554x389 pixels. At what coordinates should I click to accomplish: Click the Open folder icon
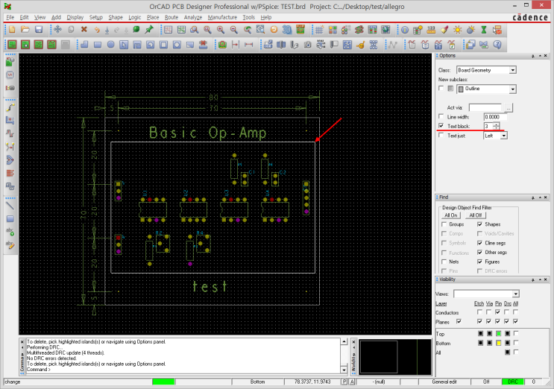pos(25,30)
